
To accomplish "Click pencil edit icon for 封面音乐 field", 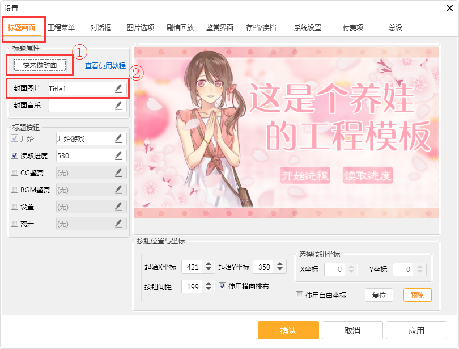I will pos(118,106).
